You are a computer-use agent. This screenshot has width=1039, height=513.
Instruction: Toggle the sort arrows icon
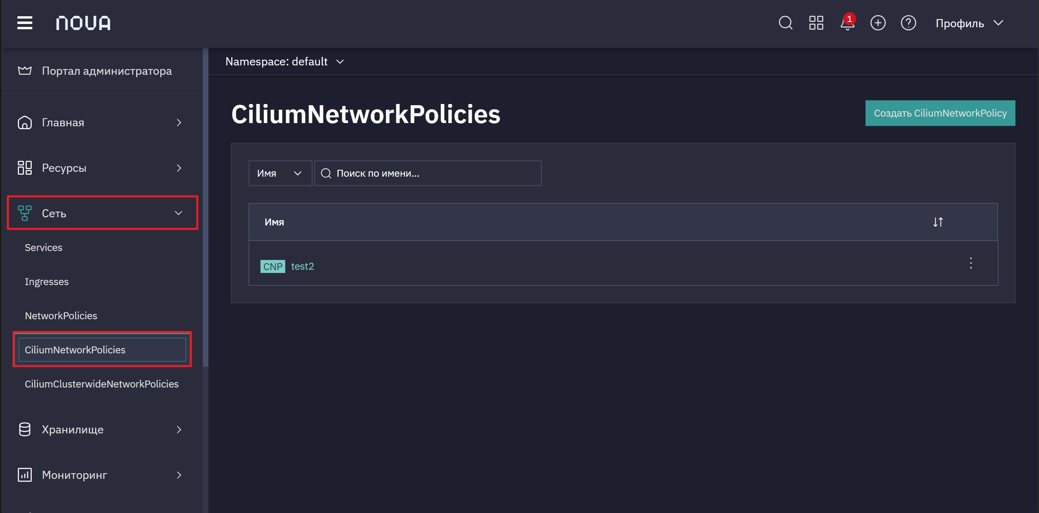point(938,222)
